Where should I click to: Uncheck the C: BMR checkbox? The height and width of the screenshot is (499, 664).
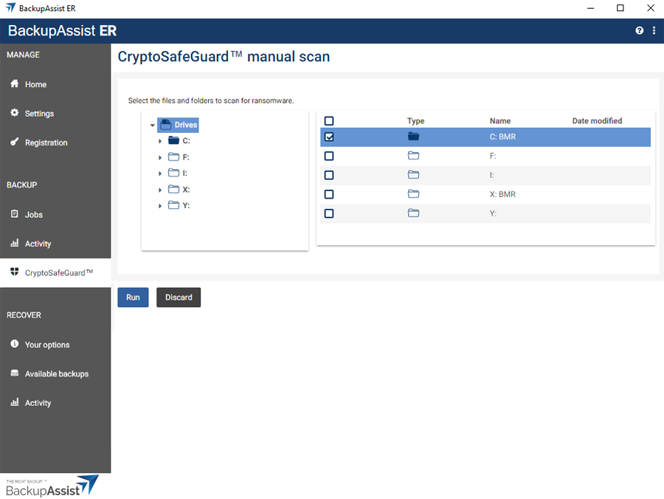(329, 137)
